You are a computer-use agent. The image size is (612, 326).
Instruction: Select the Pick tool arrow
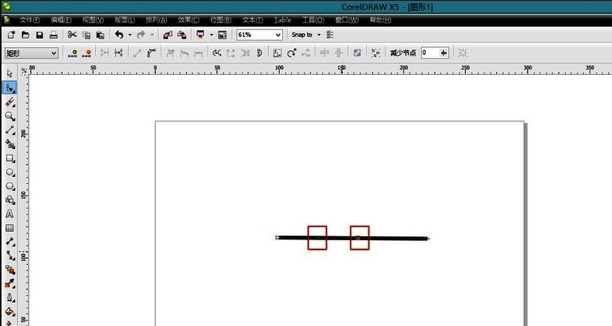pos(10,74)
